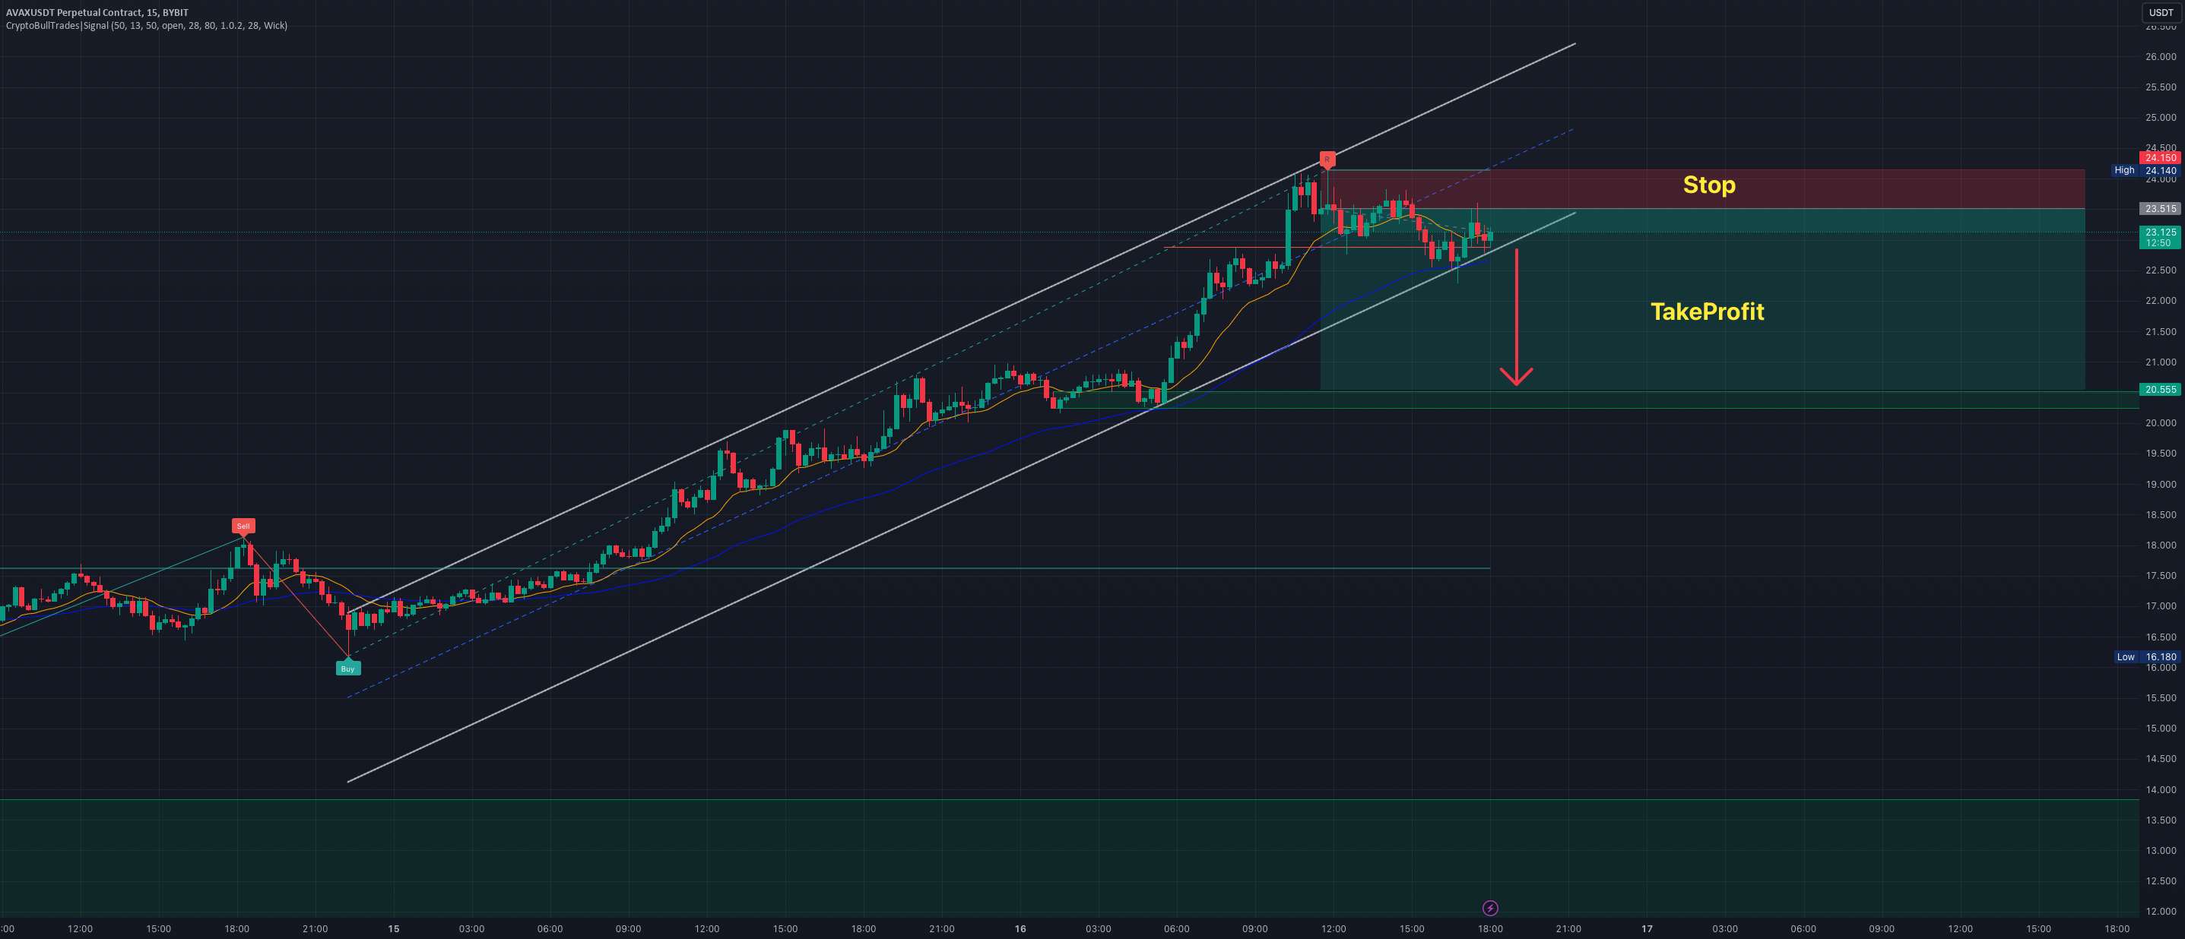
Task: Select the yellow TakeProfit text label
Action: [x=1707, y=311]
